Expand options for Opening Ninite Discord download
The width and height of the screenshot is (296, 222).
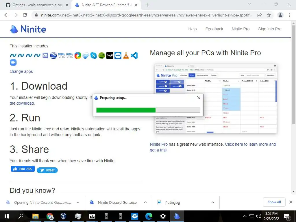(78, 202)
